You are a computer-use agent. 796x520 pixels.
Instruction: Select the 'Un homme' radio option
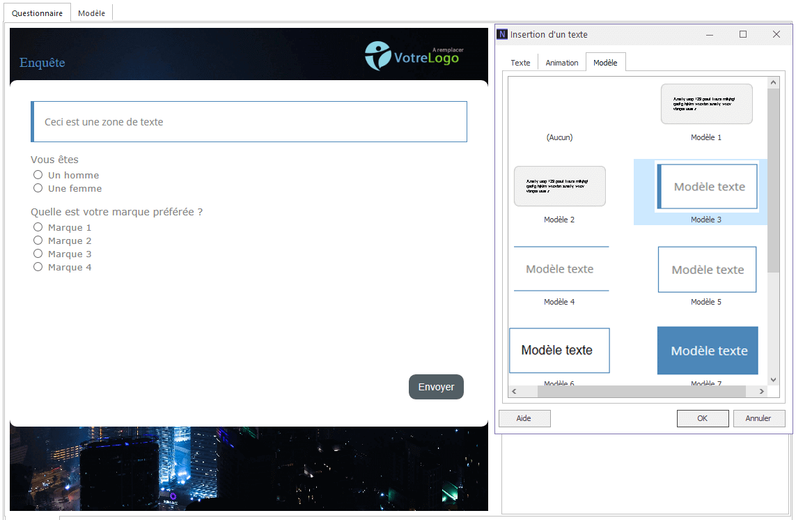pyautogui.click(x=38, y=175)
